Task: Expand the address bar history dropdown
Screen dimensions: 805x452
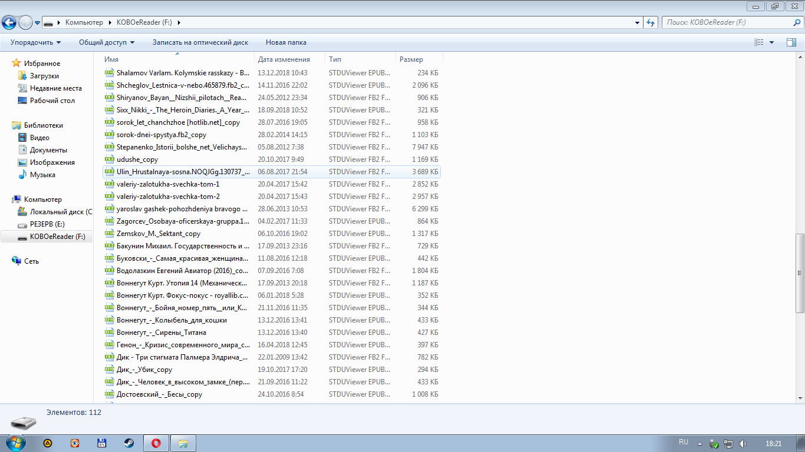Action: point(637,23)
